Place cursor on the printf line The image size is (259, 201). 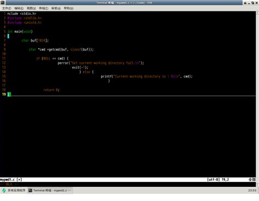146,76
